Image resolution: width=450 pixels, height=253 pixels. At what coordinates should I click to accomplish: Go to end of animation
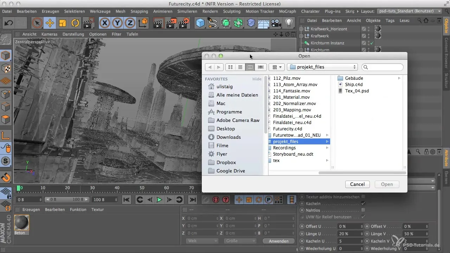[x=192, y=200]
